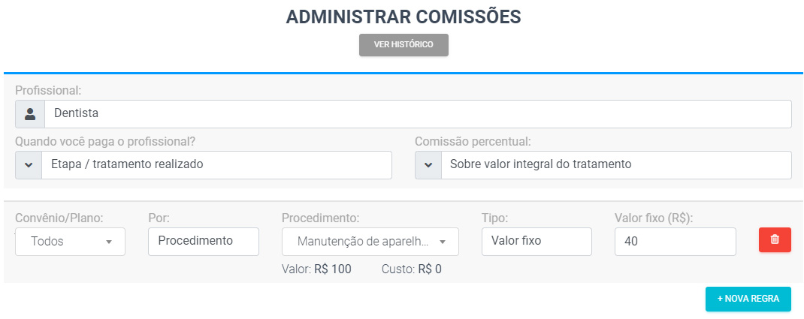Screen dimensions: 804x319
Task: Click the Profissional: field label
Action: click(49, 91)
